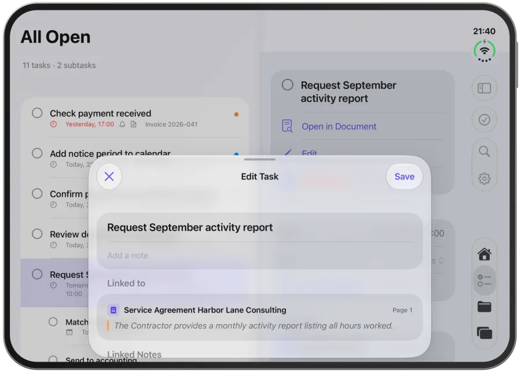
Task: Click the quoted contract excerpt text
Action: click(x=254, y=326)
